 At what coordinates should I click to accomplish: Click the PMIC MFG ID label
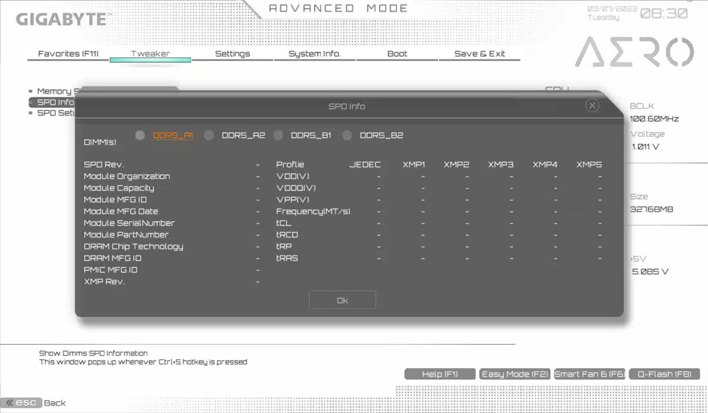(x=110, y=270)
